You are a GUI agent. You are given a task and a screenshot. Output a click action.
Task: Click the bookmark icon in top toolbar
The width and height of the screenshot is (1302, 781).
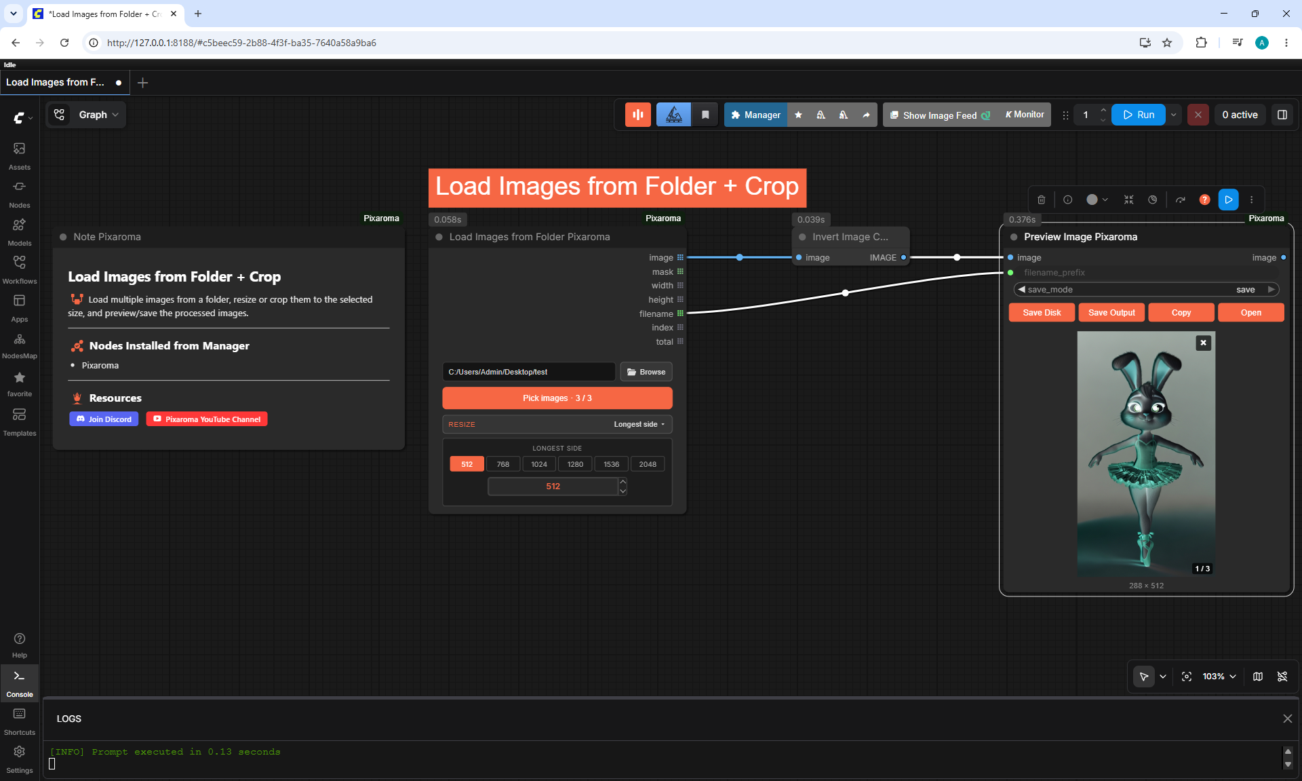click(x=705, y=115)
